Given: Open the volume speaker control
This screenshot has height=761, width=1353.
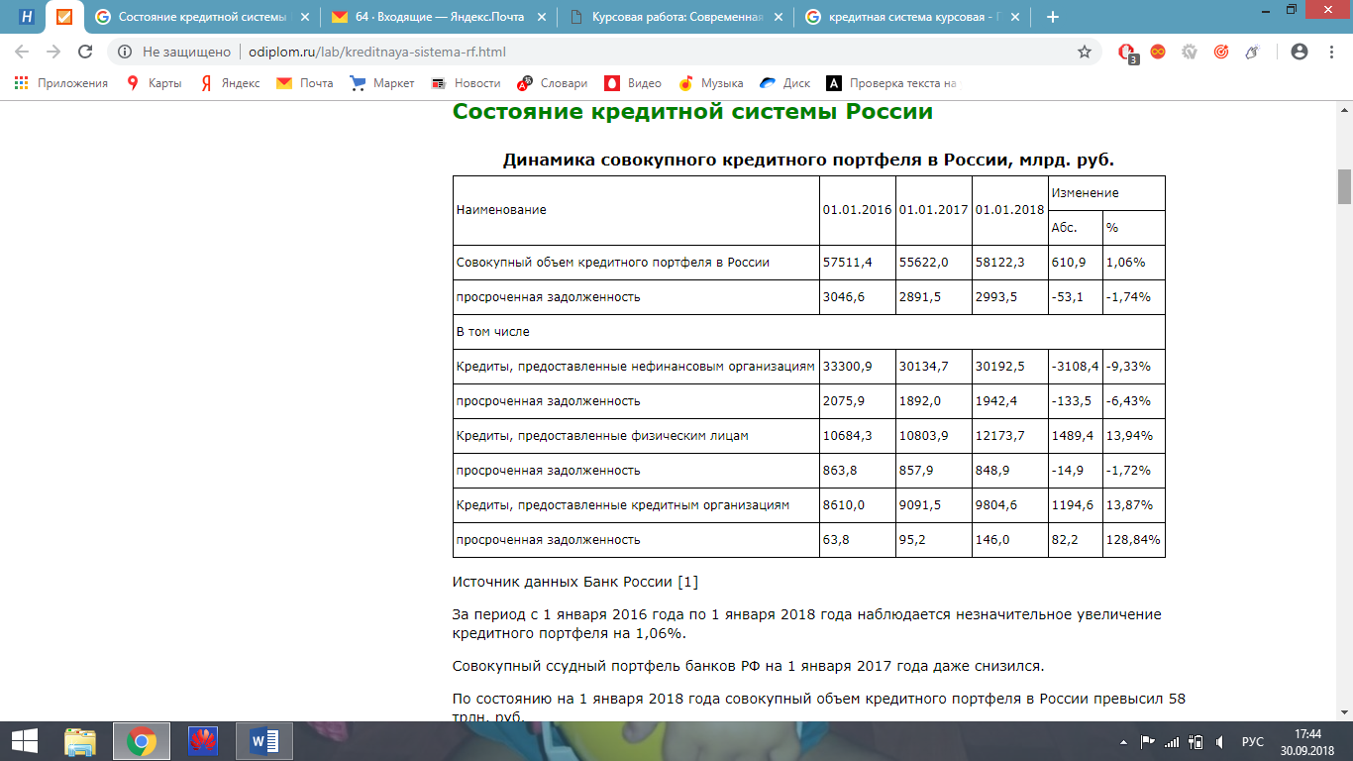Looking at the screenshot, I should pyautogui.click(x=1220, y=741).
